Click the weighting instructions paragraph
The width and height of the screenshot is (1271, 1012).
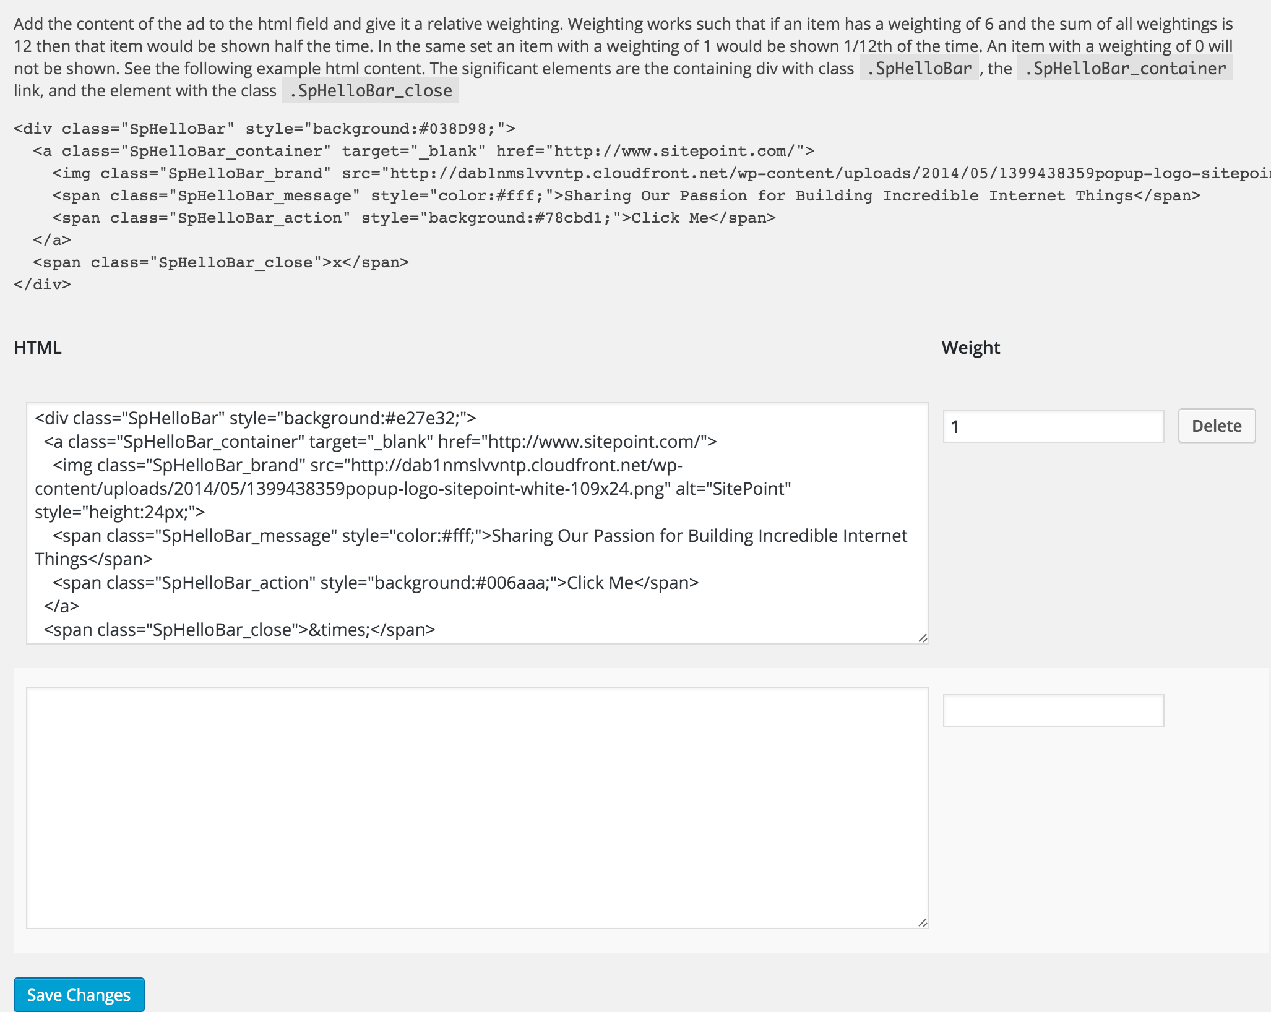click(x=623, y=58)
